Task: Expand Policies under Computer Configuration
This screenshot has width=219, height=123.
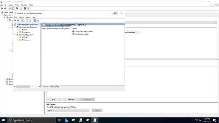Action: 17,30
